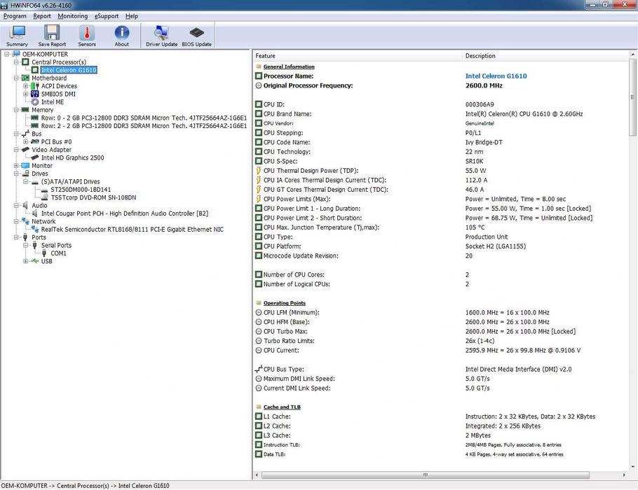Image resolution: width=638 pixels, height=490 pixels.
Task: Expand the ACPI Devices branch
Action: pos(26,86)
